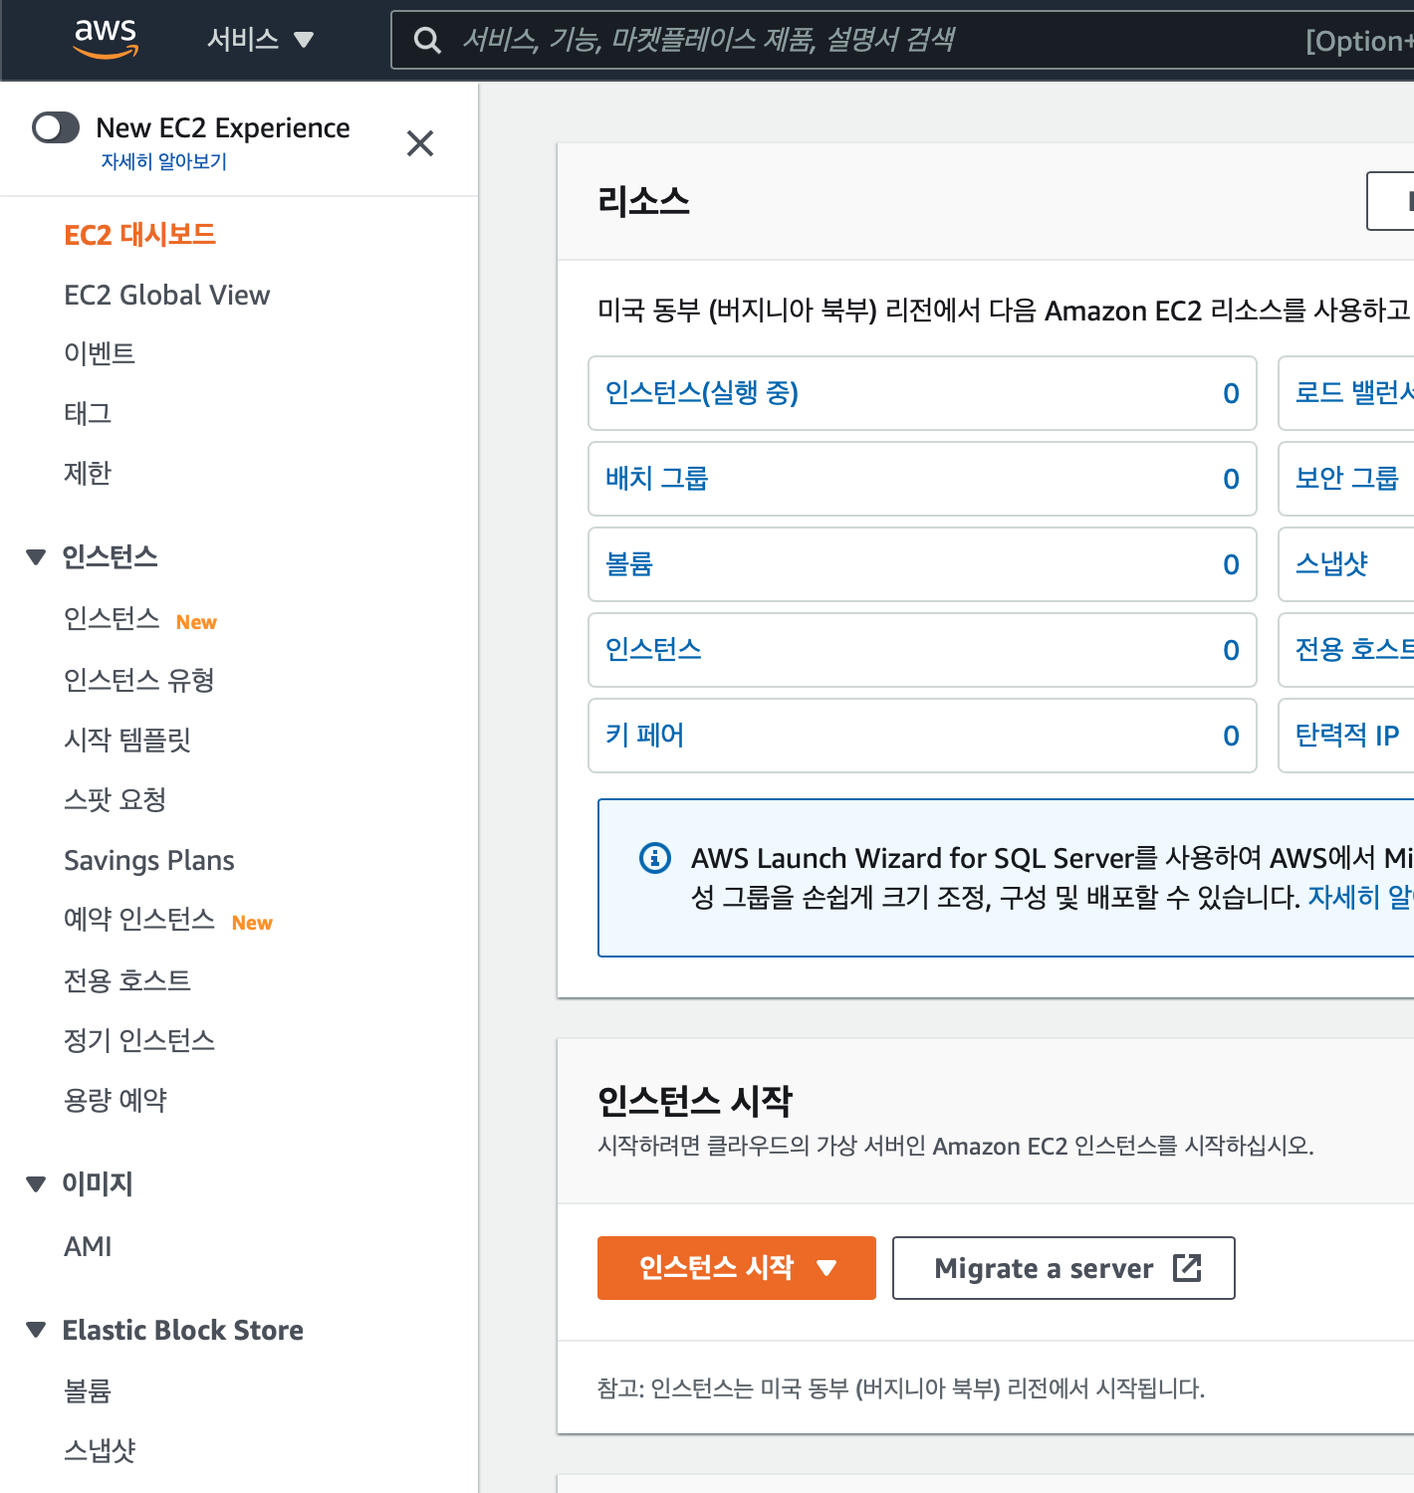The width and height of the screenshot is (1414, 1493).
Task: Open the 서비스 services dropdown
Action: coord(261,40)
